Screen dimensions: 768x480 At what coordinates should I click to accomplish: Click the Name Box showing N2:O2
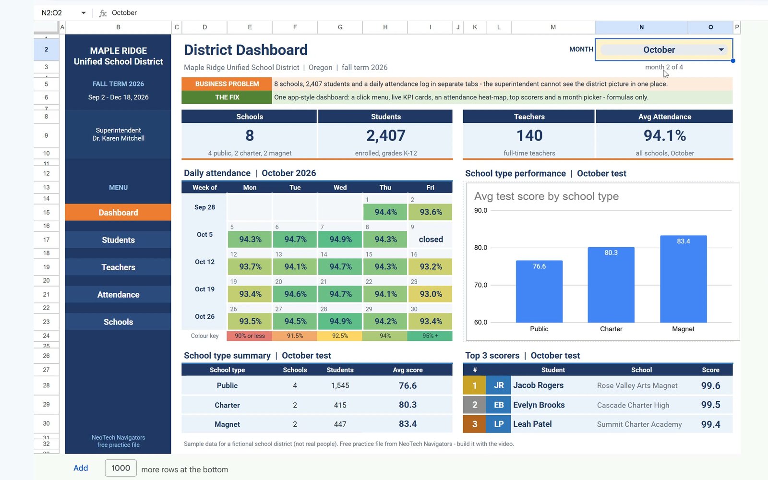51,13
